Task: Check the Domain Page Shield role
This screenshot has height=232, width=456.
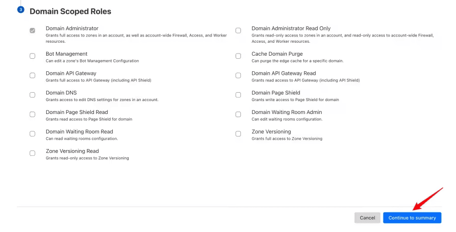Action: tap(238, 95)
